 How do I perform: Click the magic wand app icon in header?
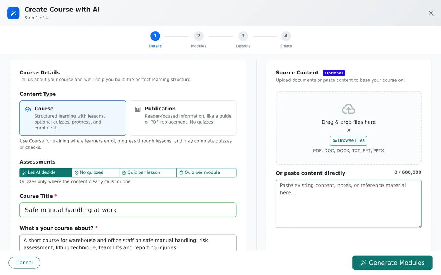coord(14,13)
